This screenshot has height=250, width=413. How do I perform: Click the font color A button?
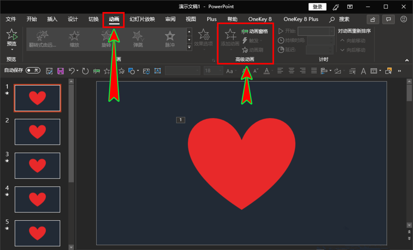[266, 71]
